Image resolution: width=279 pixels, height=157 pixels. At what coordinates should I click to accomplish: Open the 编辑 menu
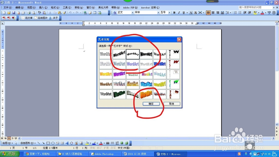click(x=20, y=8)
